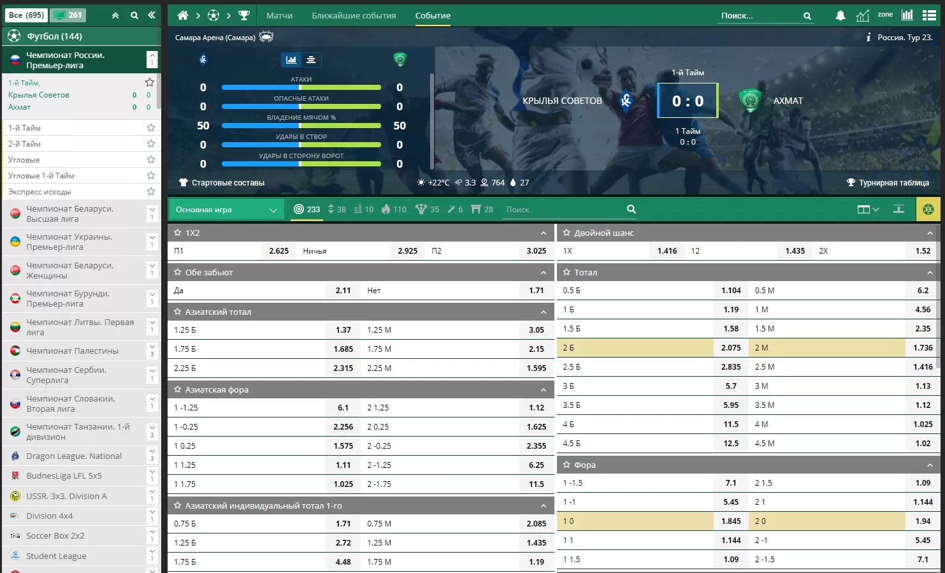This screenshot has width=945, height=573.
Task: Click the home icon in the breadcrumb
Action: pos(183,15)
